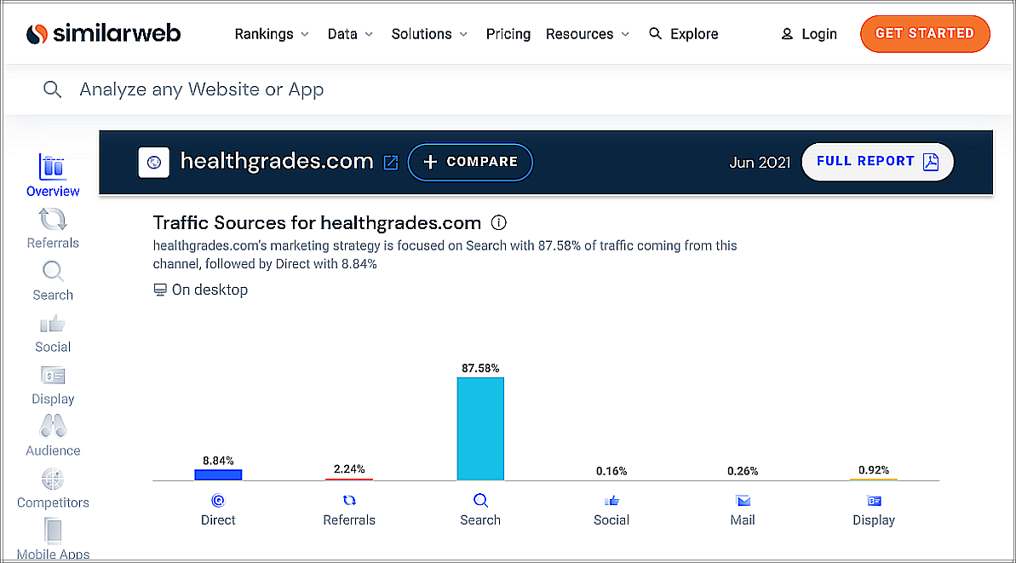
Task: Click the Login user icon
Action: coord(787,34)
